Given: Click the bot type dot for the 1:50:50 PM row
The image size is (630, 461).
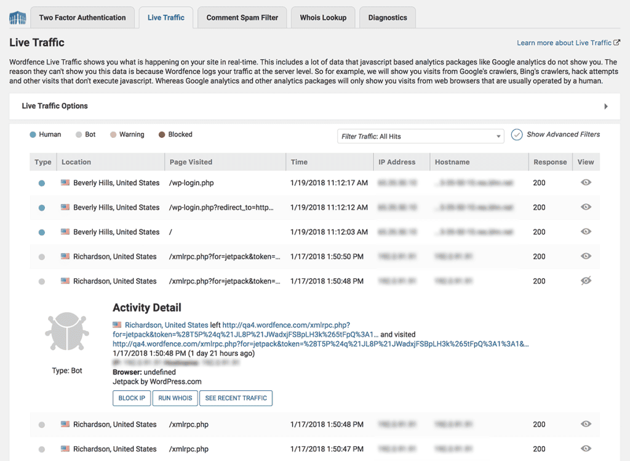Looking at the screenshot, I should point(42,257).
